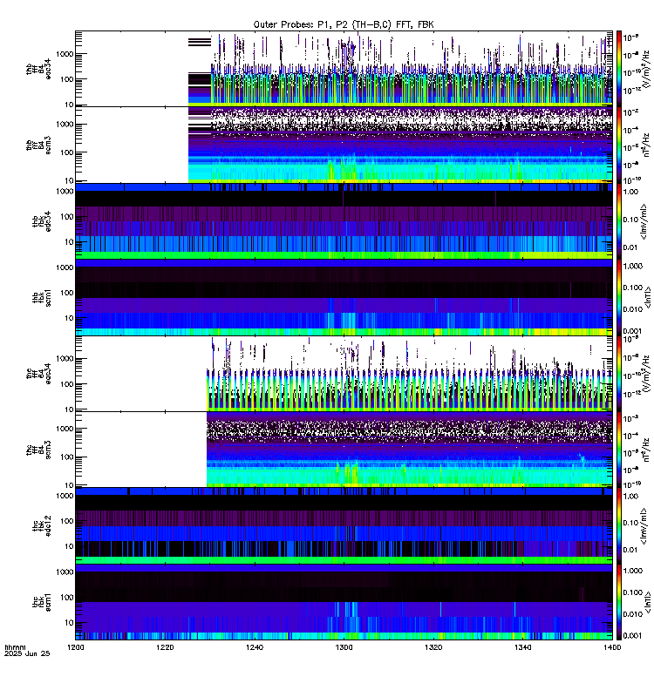Click the <|mV/m|> unit label of thb edc34
Viewport: 654px width, 697px height.
[644, 221]
